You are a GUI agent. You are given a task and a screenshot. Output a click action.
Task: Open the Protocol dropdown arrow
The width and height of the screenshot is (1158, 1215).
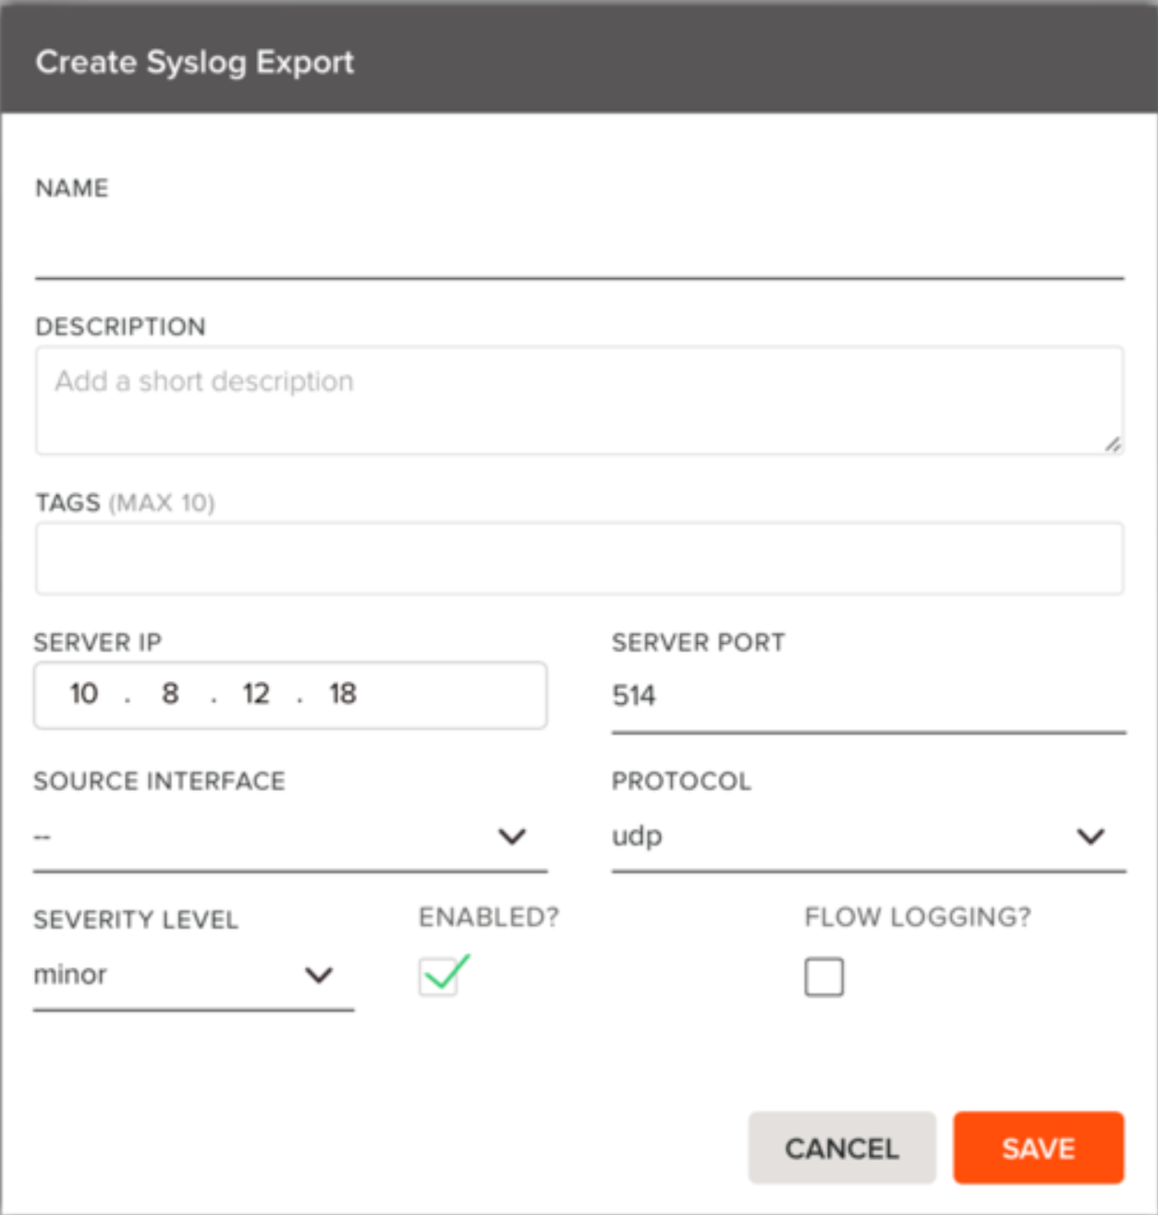(1091, 837)
